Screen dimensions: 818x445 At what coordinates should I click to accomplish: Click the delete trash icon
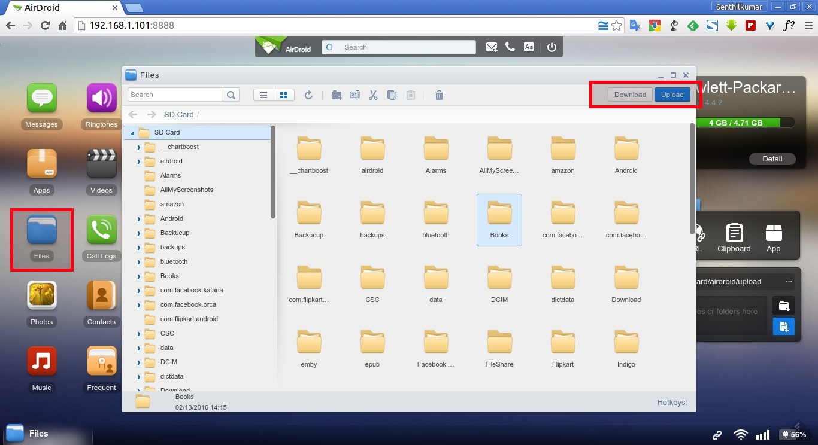click(x=439, y=95)
